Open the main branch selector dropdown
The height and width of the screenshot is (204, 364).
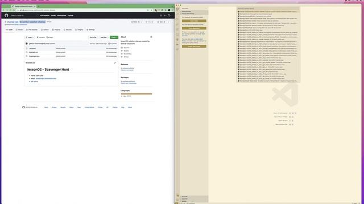(30, 37)
